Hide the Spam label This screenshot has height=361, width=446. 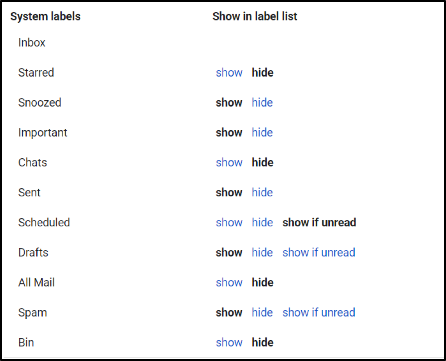(x=262, y=312)
